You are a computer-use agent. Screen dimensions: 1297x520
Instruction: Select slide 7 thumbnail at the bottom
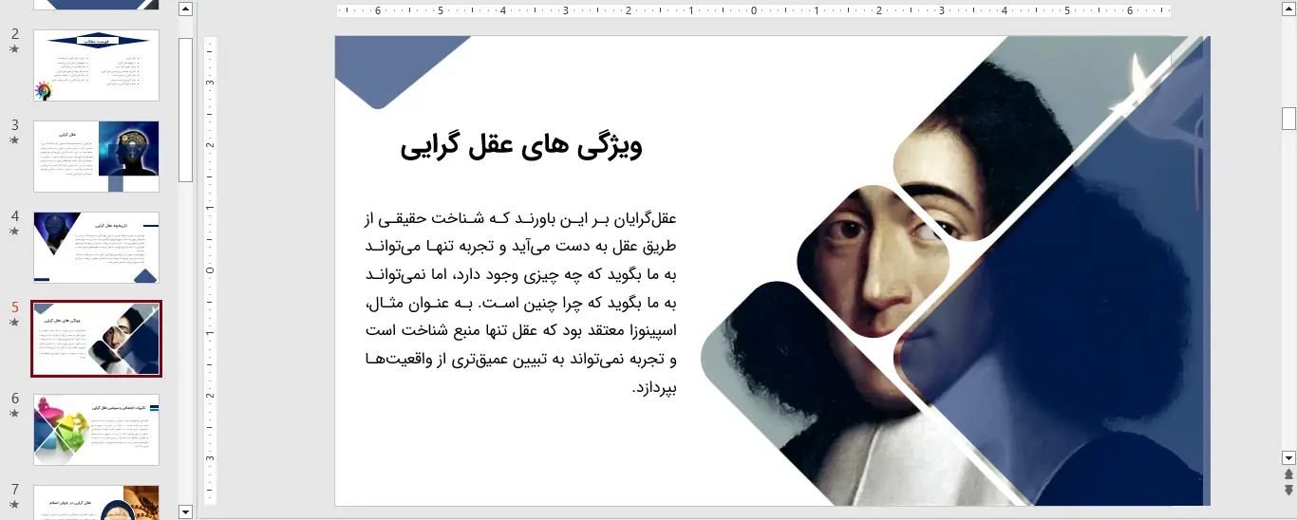pyautogui.click(x=96, y=502)
